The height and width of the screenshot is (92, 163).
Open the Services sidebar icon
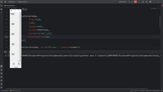2,77
